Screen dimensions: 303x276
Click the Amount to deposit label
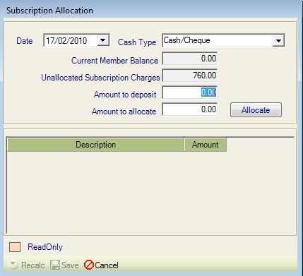pos(125,95)
